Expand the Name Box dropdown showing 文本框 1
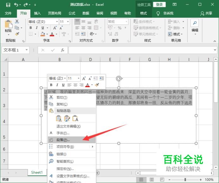219x183 pixels. click(x=27, y=50)
